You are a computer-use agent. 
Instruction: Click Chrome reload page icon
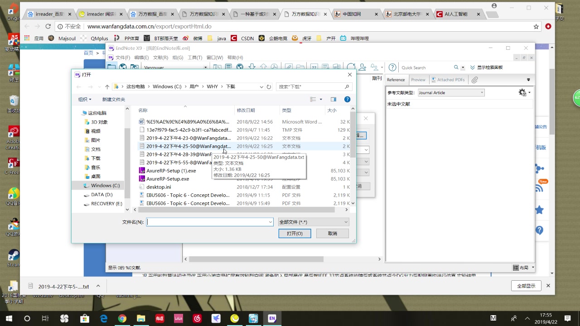click(x=48, y=26)
